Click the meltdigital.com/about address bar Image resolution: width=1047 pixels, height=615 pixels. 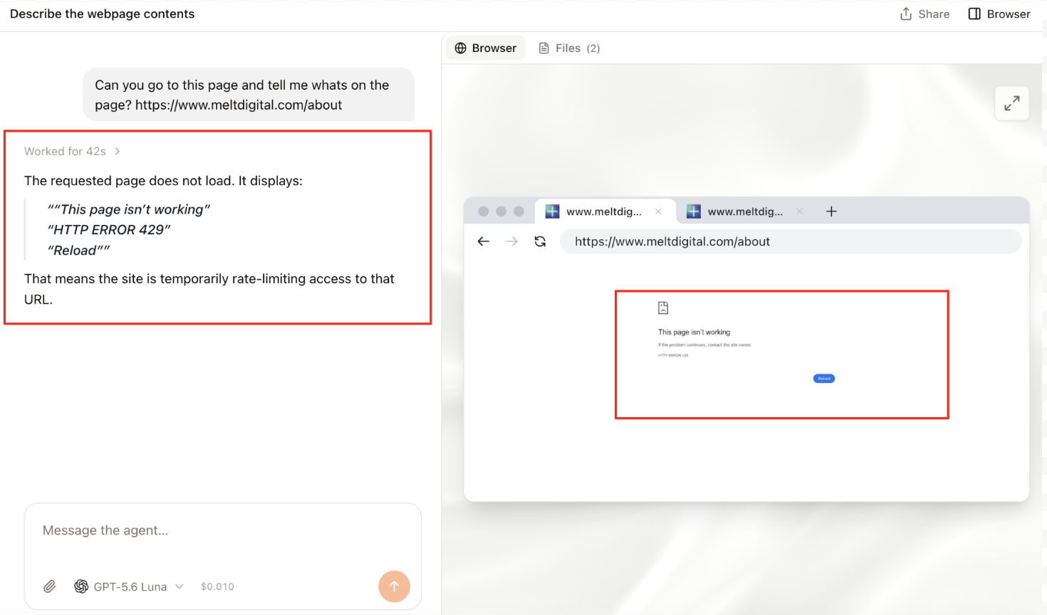(x=791, y=241)
